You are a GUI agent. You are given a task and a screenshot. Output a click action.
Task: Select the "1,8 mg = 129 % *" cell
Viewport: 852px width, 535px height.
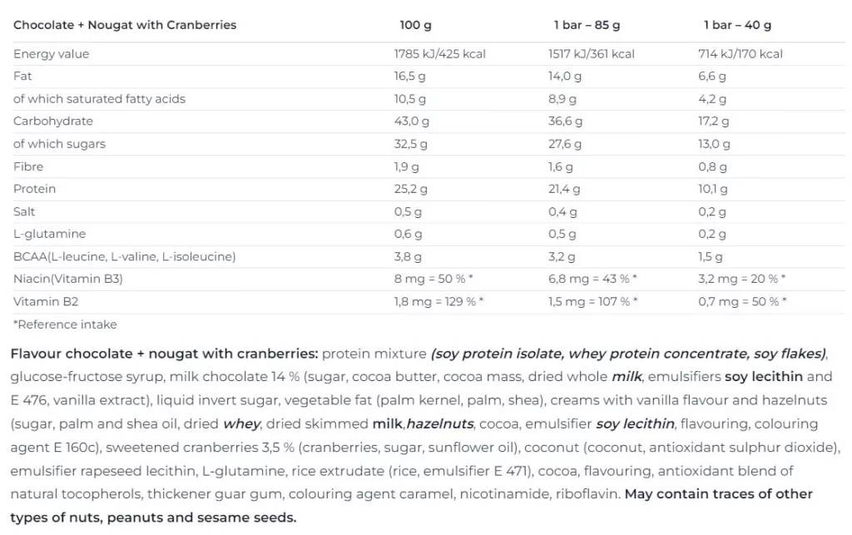438,301
